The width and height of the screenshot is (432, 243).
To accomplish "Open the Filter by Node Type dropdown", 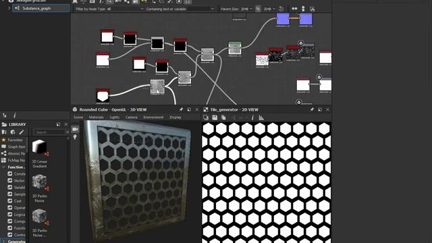I will [125, 9].
